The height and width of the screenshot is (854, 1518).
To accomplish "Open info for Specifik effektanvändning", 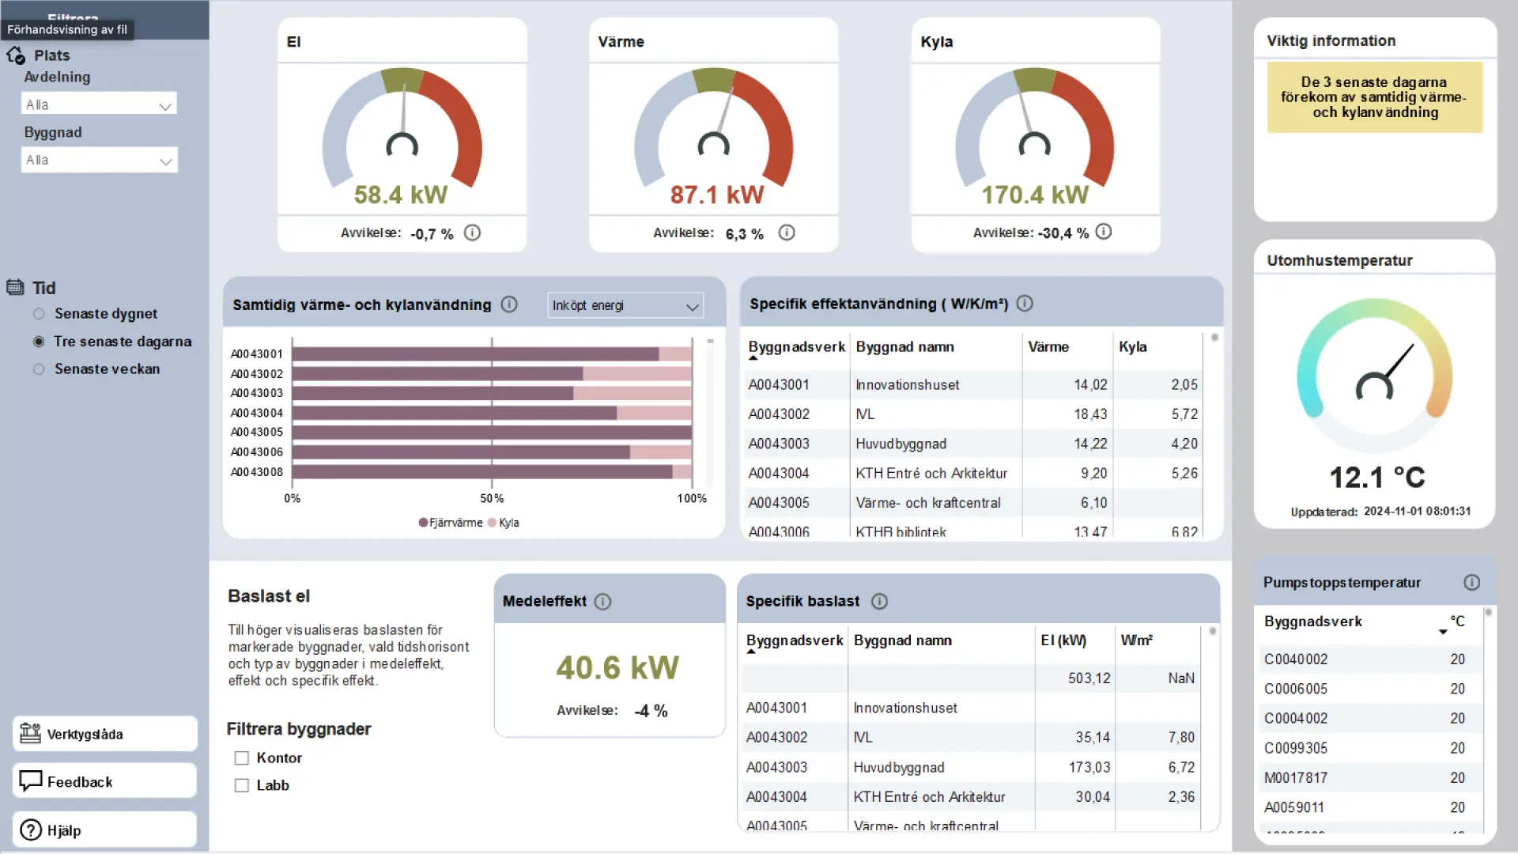I will pyautogui.click(x=1025, y=304).
